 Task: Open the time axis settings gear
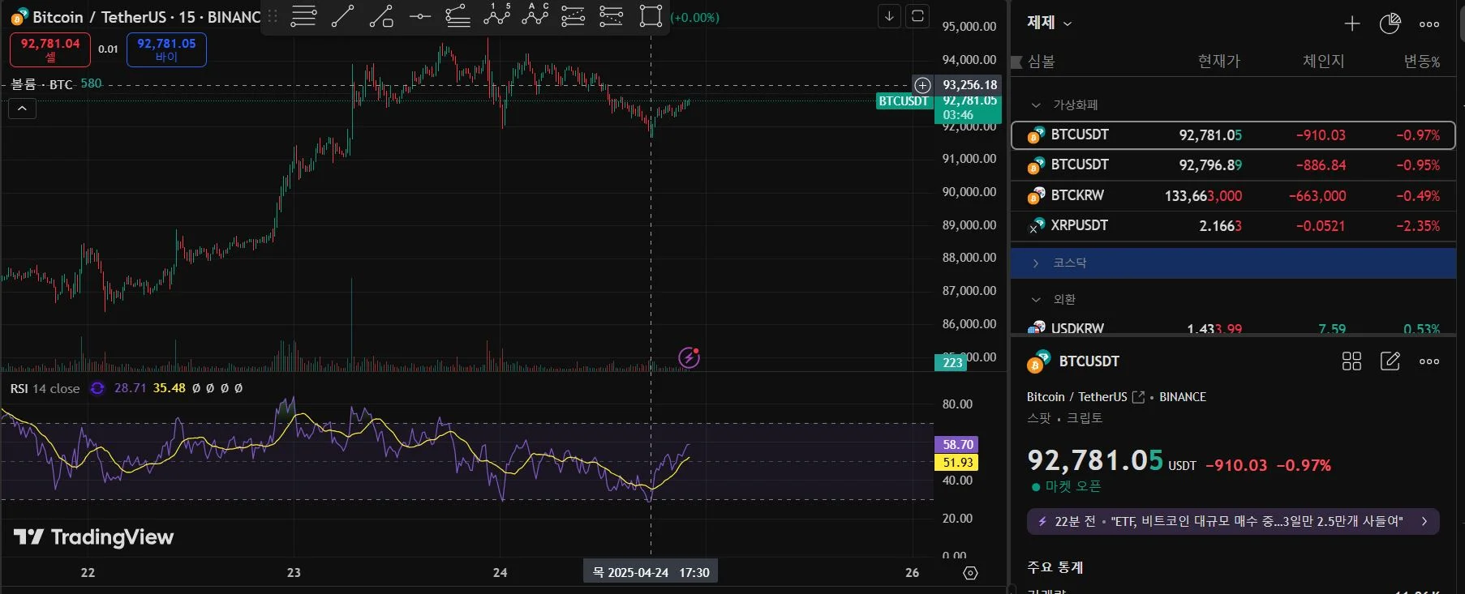pyautogui.click(x=970, y=573)
